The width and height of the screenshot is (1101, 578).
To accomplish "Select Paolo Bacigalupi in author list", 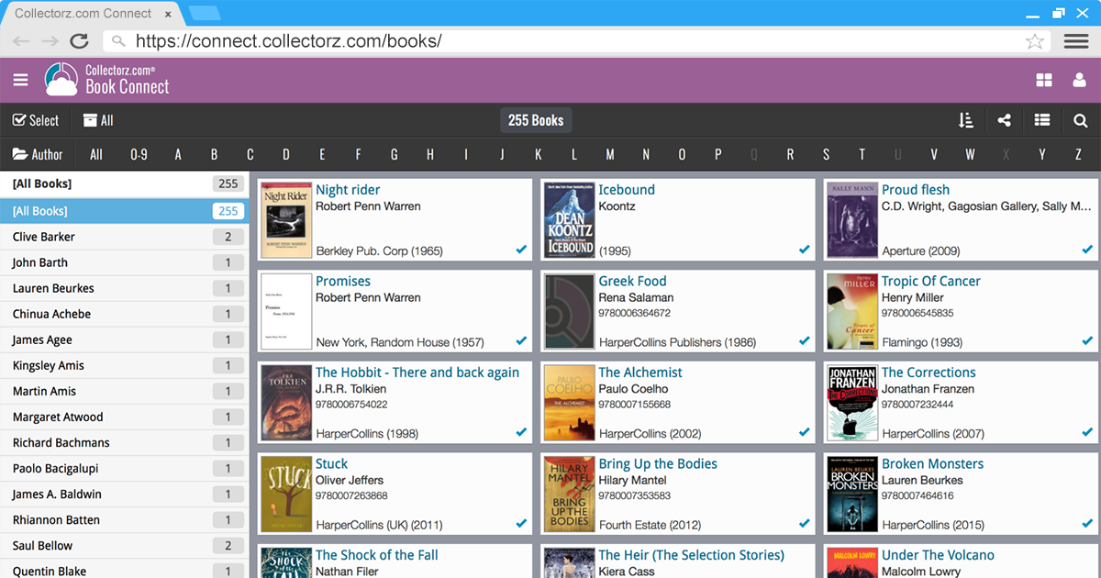I will click(x=124, y=468).
